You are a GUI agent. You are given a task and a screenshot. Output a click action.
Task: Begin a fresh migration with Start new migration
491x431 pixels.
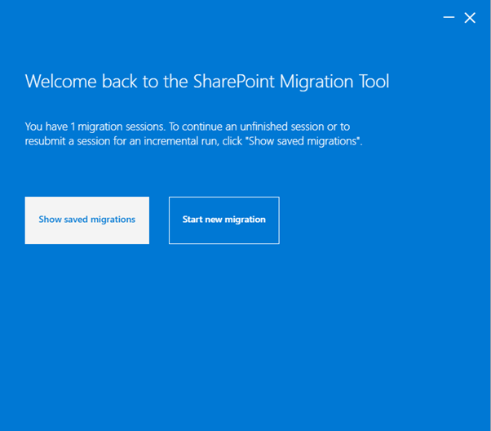click(x=223, y=220)
